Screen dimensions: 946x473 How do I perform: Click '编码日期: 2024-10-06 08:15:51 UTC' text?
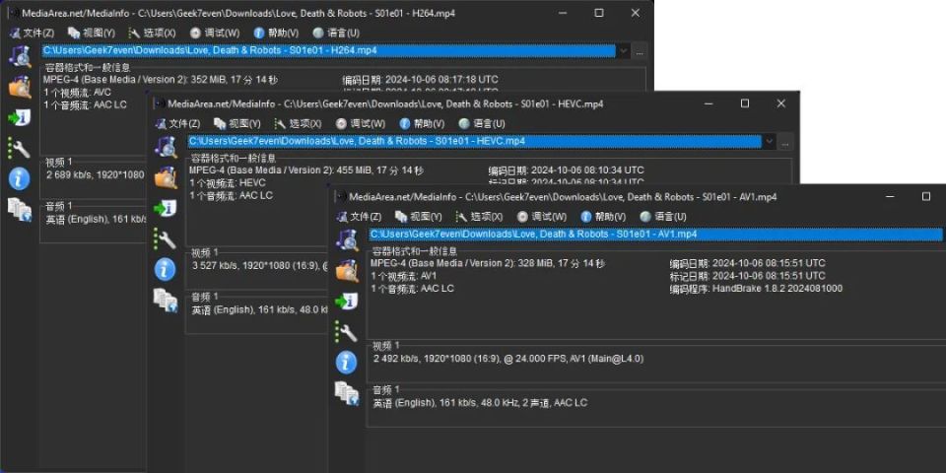coord(748,264)
